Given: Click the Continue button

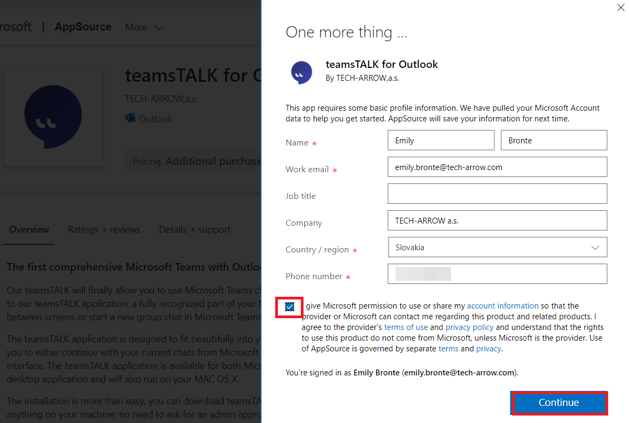Looking at the screenshot, I should 559,403.
